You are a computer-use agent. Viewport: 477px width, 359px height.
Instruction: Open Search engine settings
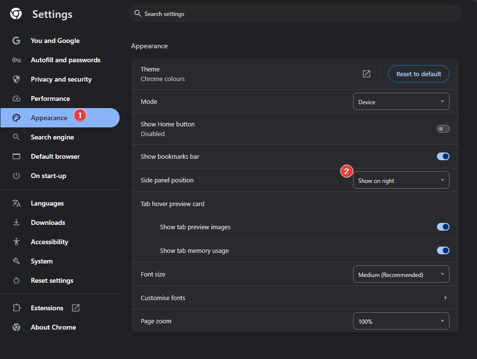coord(52,137)
